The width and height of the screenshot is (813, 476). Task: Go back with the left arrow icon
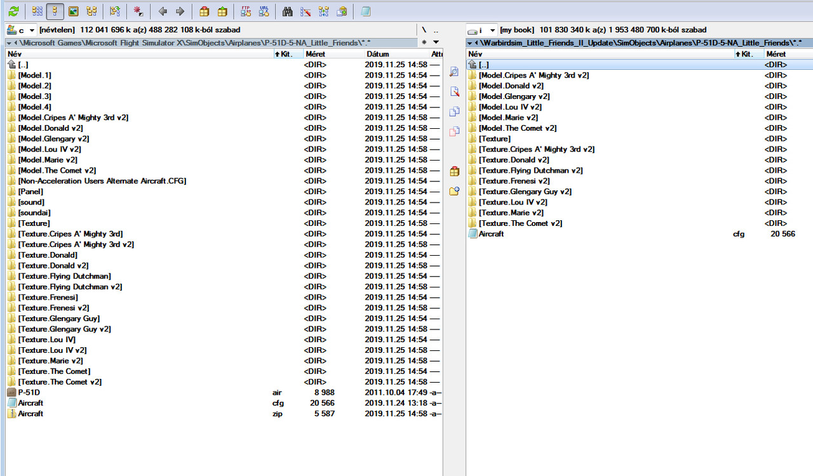click(x=163, y=11)
